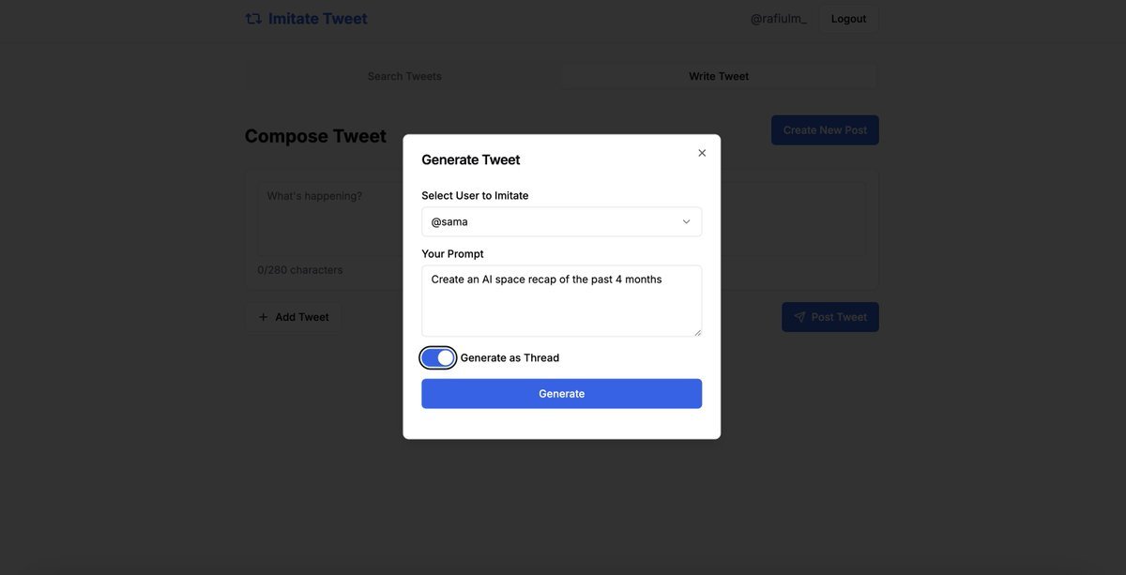Click the Logout button

tap(848, 19)
